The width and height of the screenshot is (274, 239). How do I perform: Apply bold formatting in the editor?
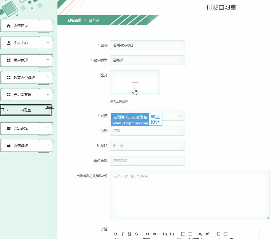tap(116, 234)
